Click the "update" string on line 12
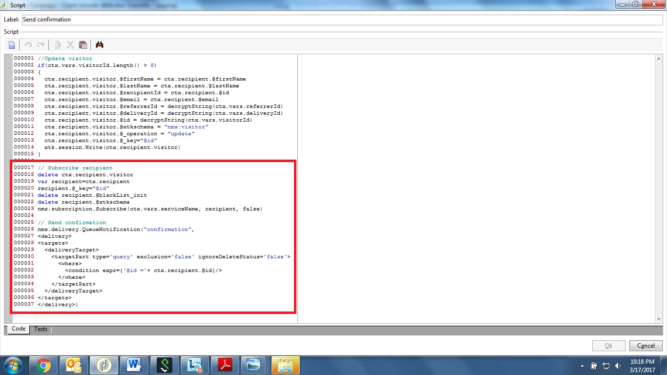This screenshot has height=375, width=667. tap(181, 134)
